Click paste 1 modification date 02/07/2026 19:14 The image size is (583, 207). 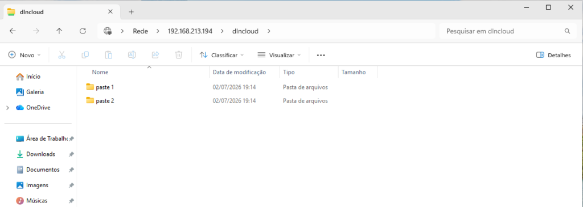(x=234, y=87)
